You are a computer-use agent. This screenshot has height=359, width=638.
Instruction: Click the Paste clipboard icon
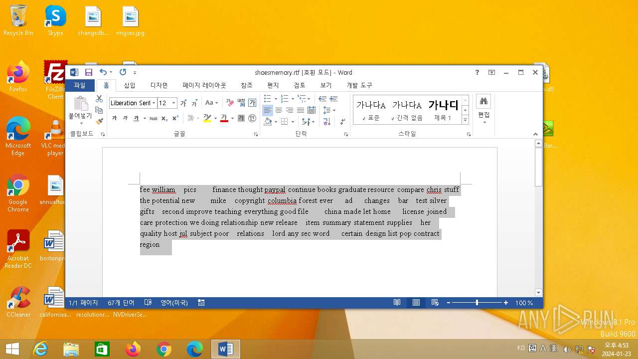[80, 103]
